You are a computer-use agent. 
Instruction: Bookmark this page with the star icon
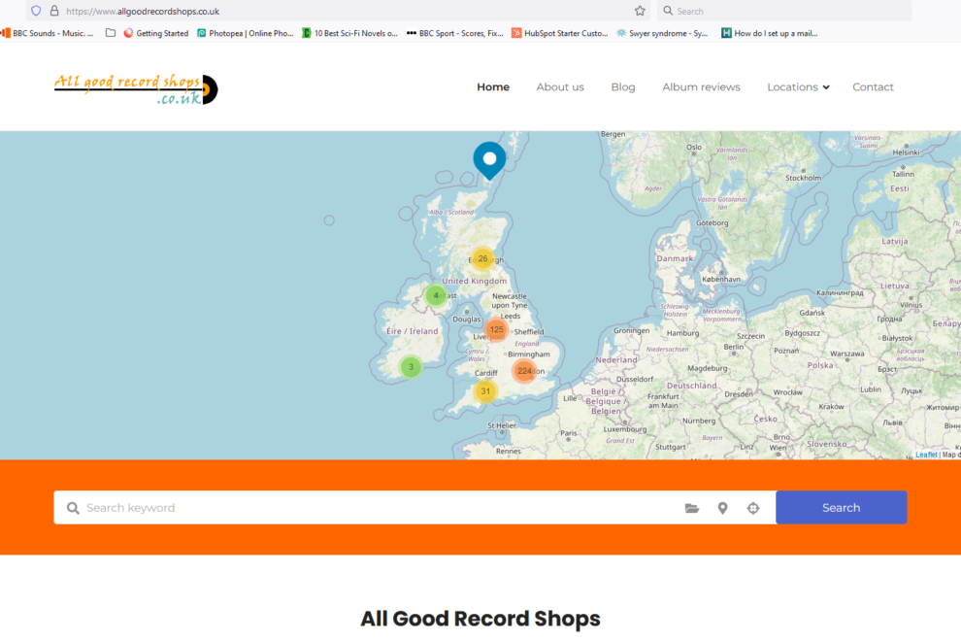640,11
